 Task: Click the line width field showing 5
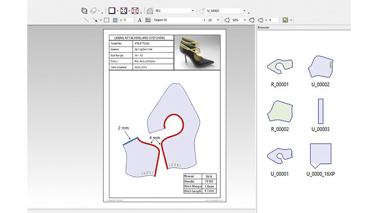[x=127, y=20]
